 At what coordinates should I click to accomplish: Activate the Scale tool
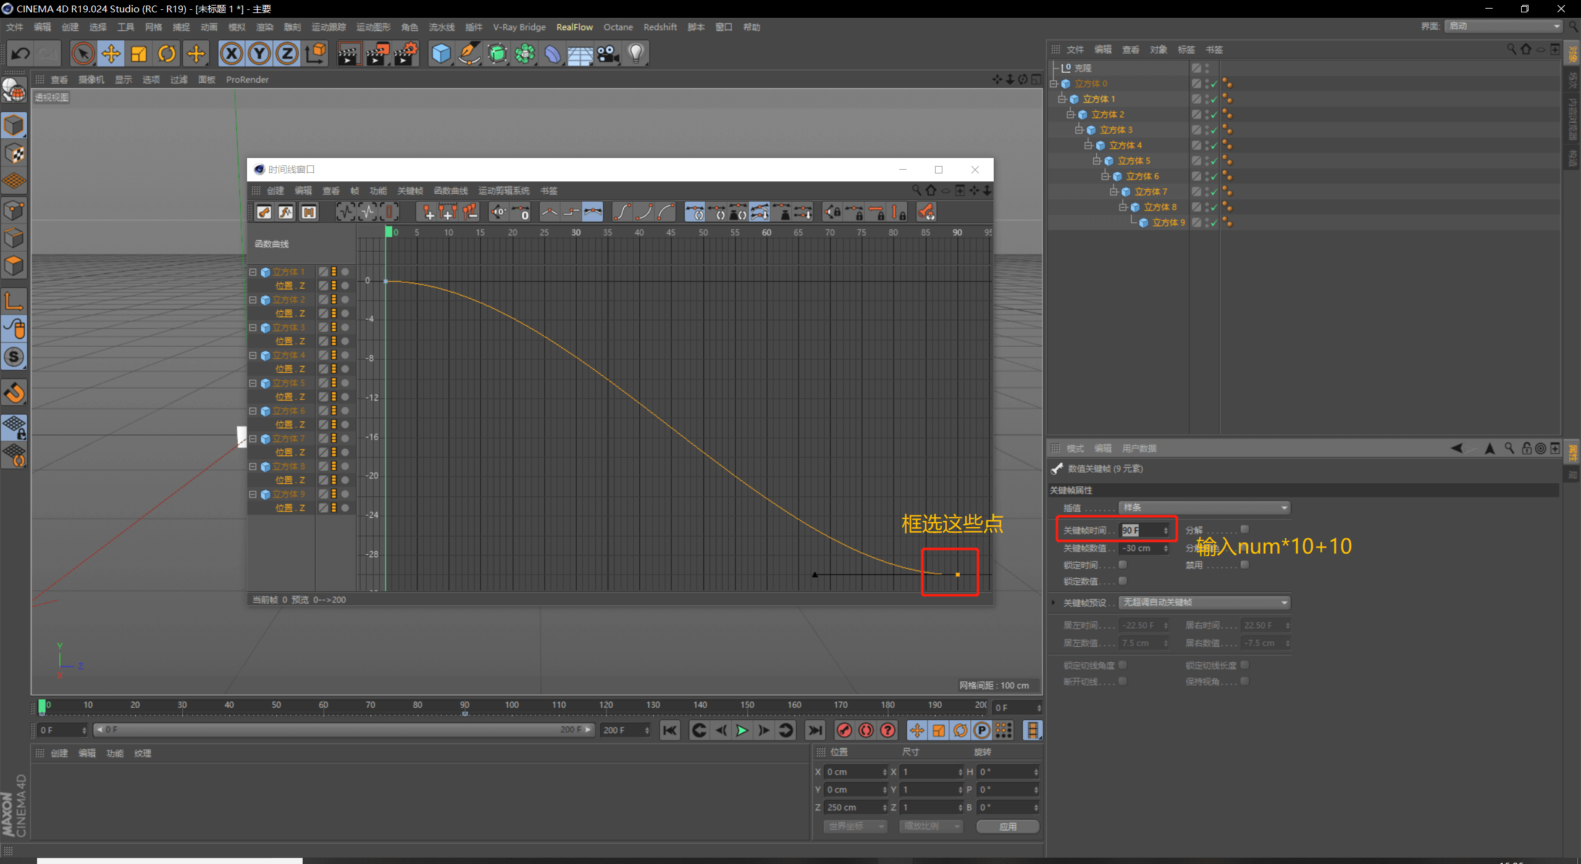point(139,54)
